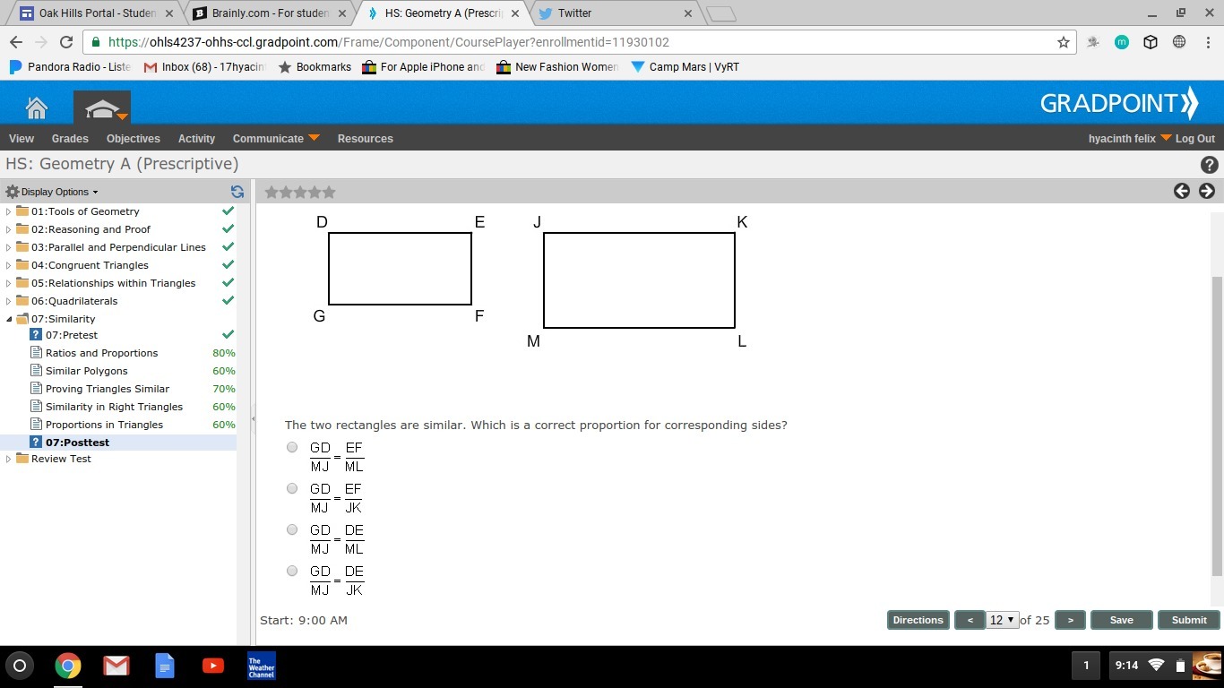This screenshot has width=1224, height=688.
Task: Select answer GD/MJ = EF/ML
Action: (292, 447)
